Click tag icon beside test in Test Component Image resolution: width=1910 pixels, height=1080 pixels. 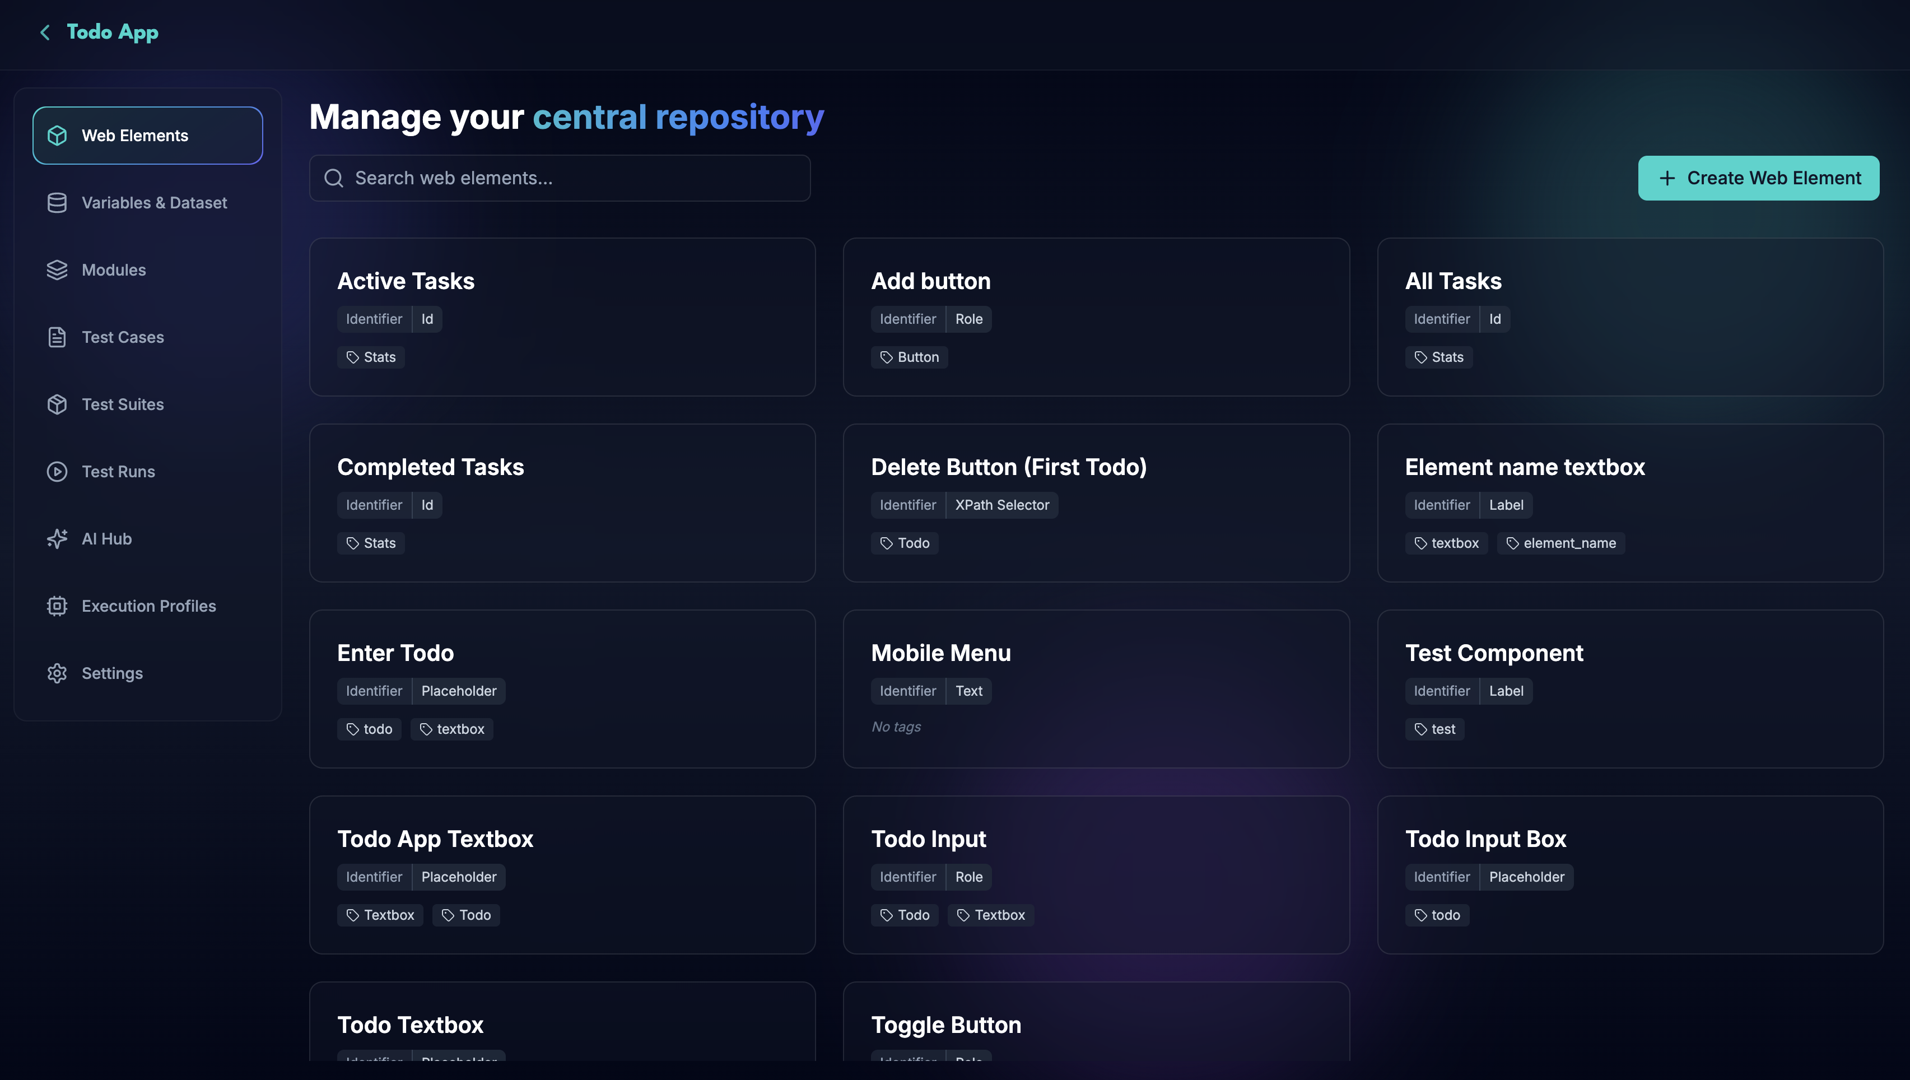[1420, 730]
